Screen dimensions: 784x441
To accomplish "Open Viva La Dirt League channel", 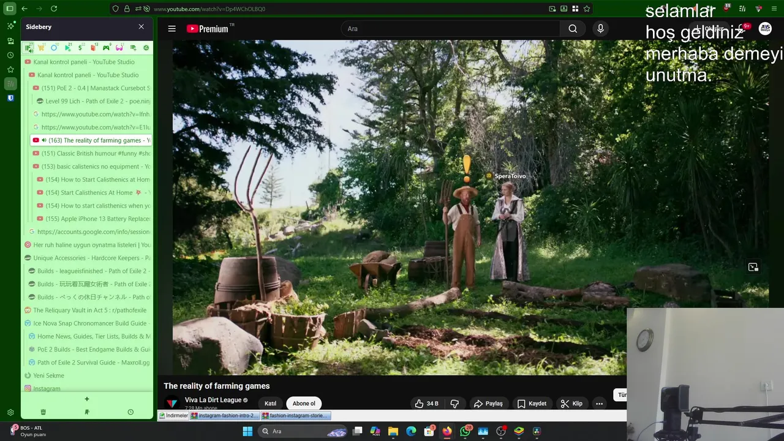I will pyautogui.click(x=213, y=400).
